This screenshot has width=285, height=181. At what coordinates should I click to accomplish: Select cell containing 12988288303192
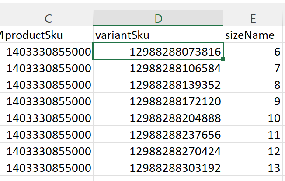[158, 167]
